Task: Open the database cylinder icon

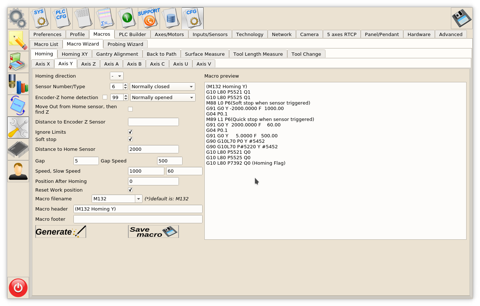Action: pos(171,18)
